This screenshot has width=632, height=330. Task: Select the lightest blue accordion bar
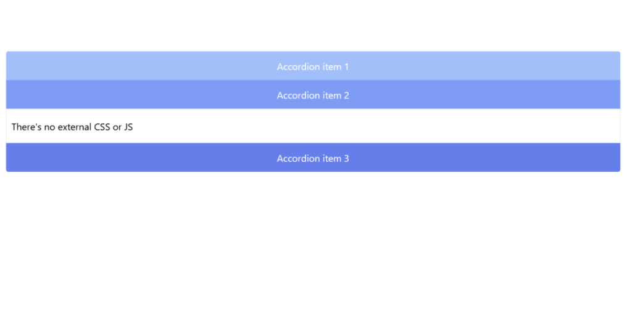point(313,66)
